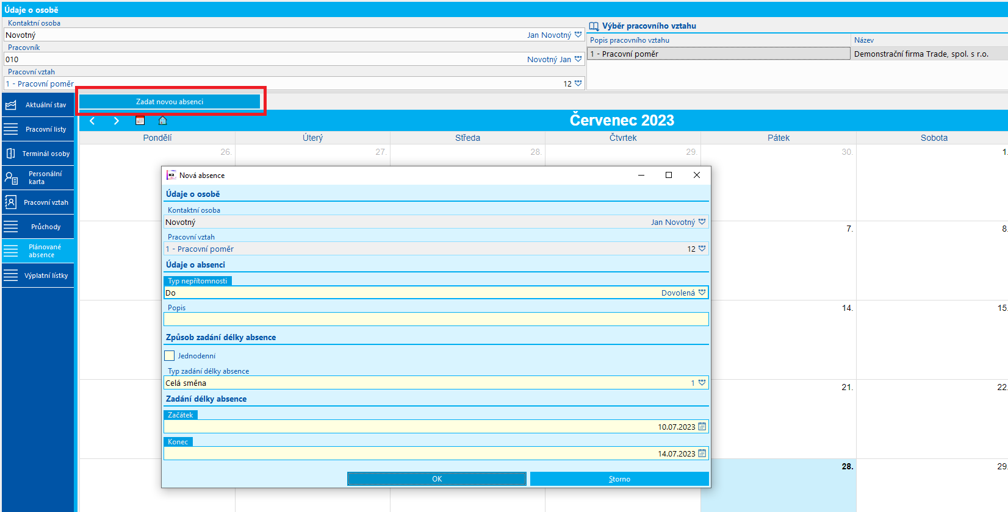Click the calendar picker icon in toolbar
The height and width of the screenshot is (512, 1008).
140,121
